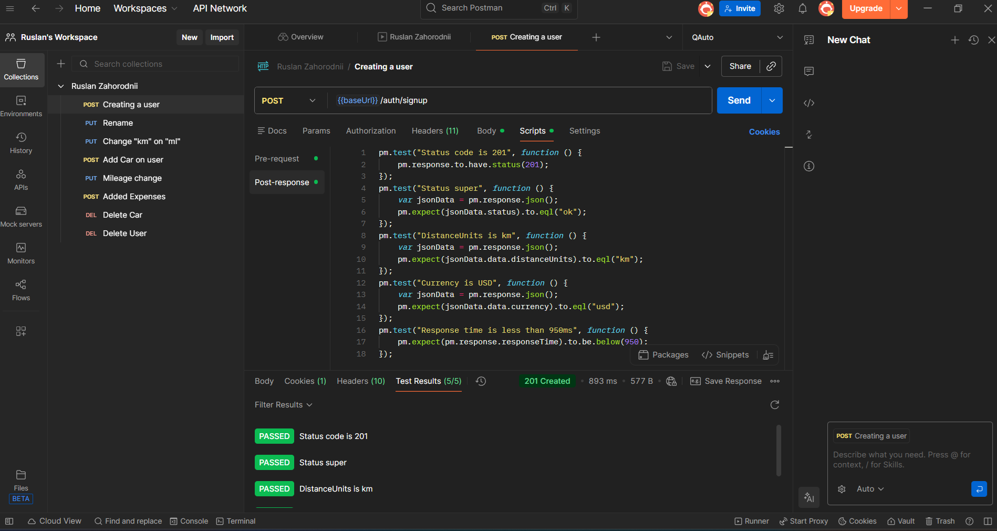This screenshot has width=997, height=531.
Task: Open Filter Results dropdown
Action: 283,405
